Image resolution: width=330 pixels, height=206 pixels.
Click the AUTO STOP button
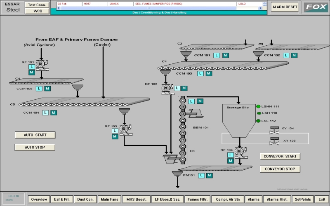point(35,147)
